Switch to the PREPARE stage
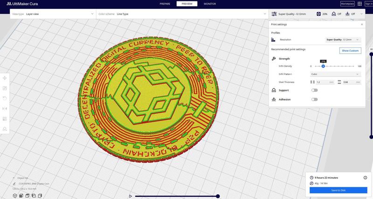This screenshot has height=199, width=373. tap(165, 4)
